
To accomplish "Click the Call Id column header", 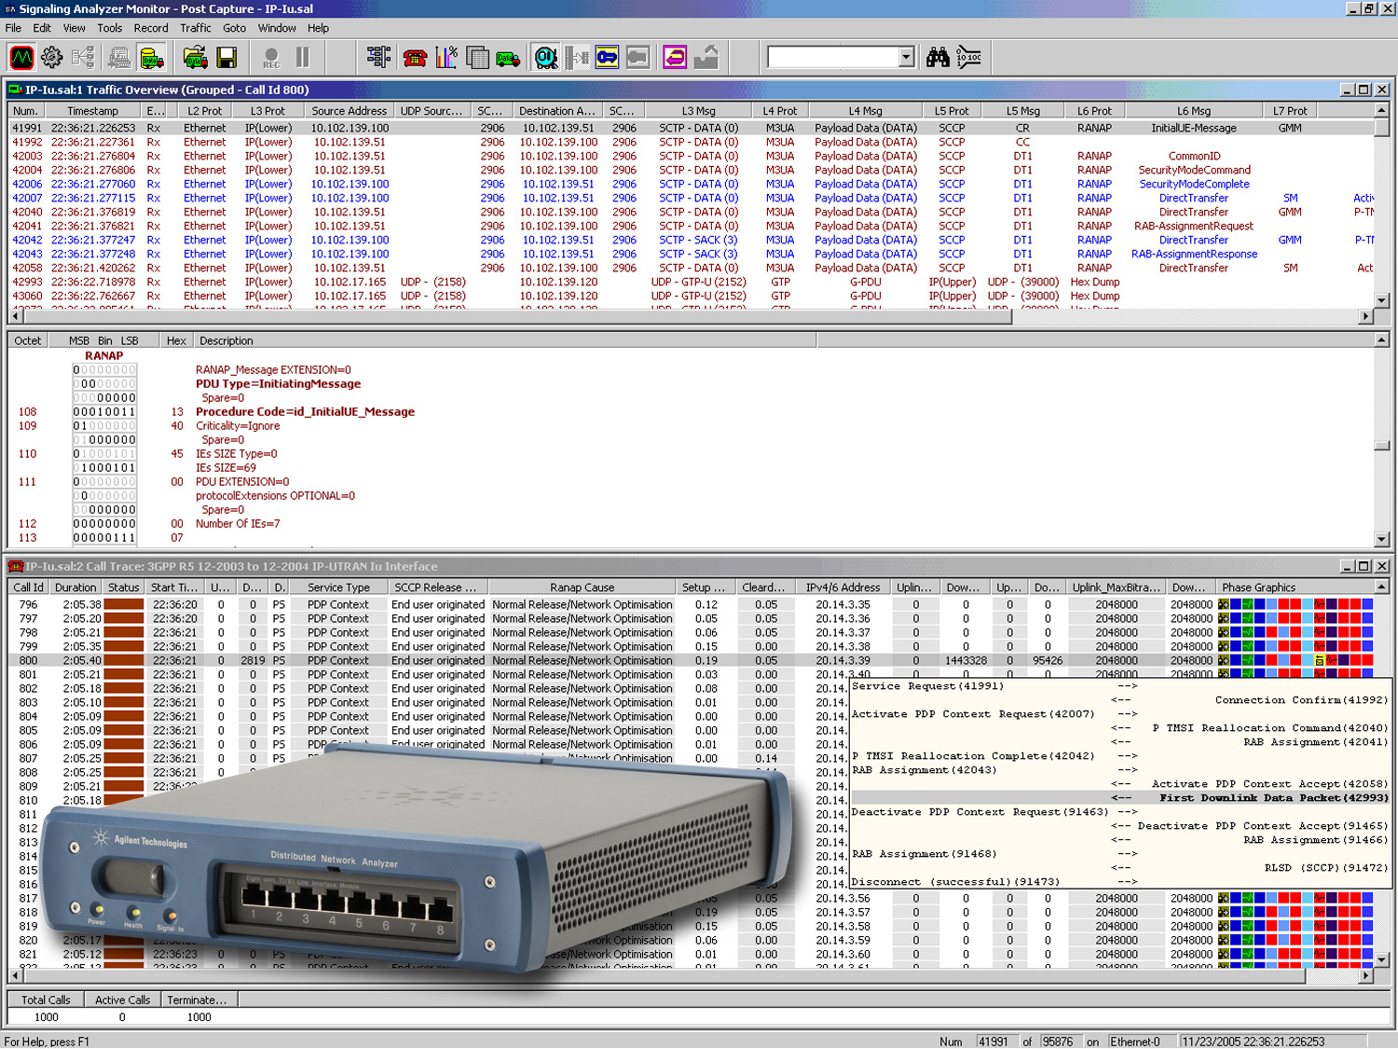I will (x=29, y=587).
